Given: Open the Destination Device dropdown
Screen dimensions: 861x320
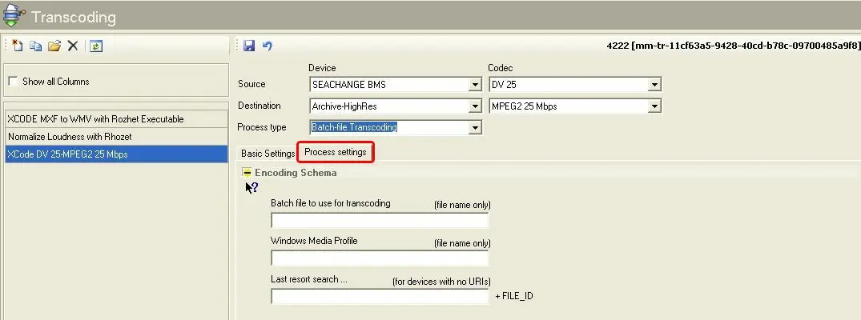Looking at the screenshot, I should click(475, 106).
